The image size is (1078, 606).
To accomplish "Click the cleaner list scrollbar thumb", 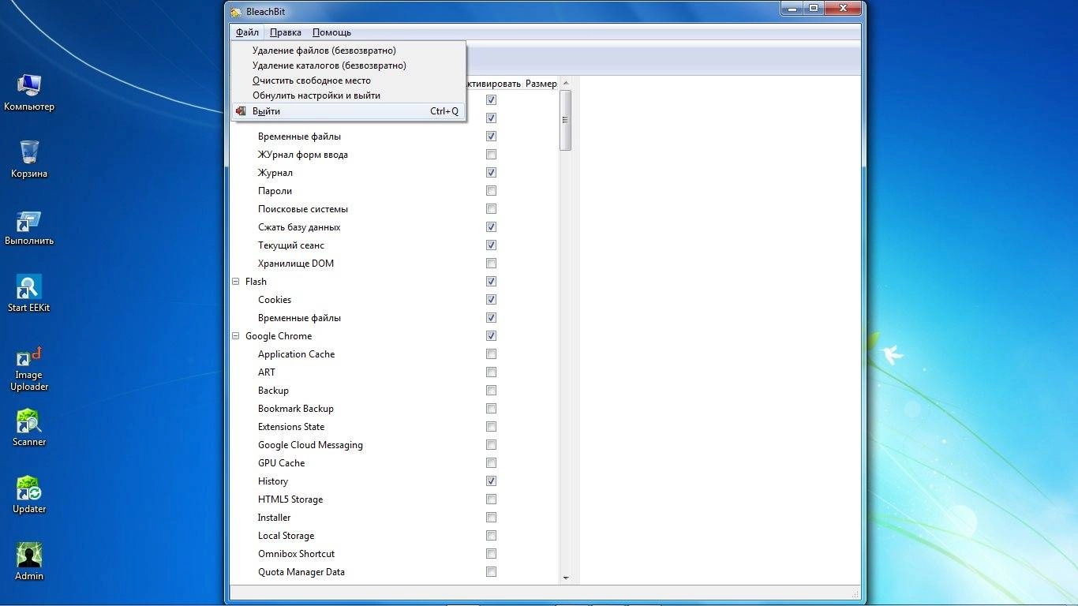I will (565, 120).
